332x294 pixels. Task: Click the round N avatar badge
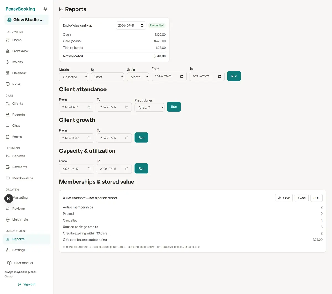9,199
